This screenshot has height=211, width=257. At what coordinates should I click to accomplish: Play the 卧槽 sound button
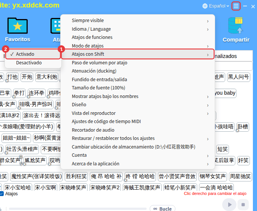(x=243, y=127)
